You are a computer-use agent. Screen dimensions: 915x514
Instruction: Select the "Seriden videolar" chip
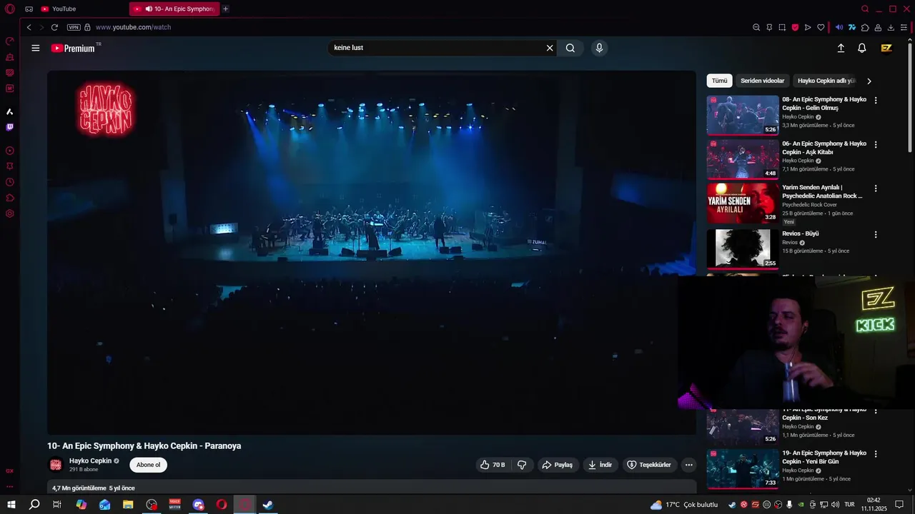(x=762, y=81)
